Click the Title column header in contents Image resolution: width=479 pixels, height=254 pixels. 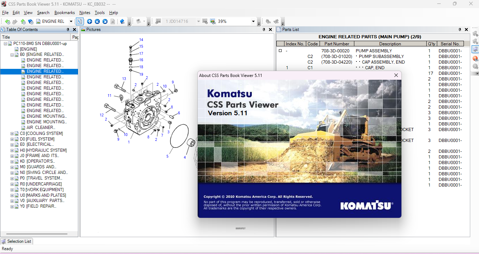[36, 37]
